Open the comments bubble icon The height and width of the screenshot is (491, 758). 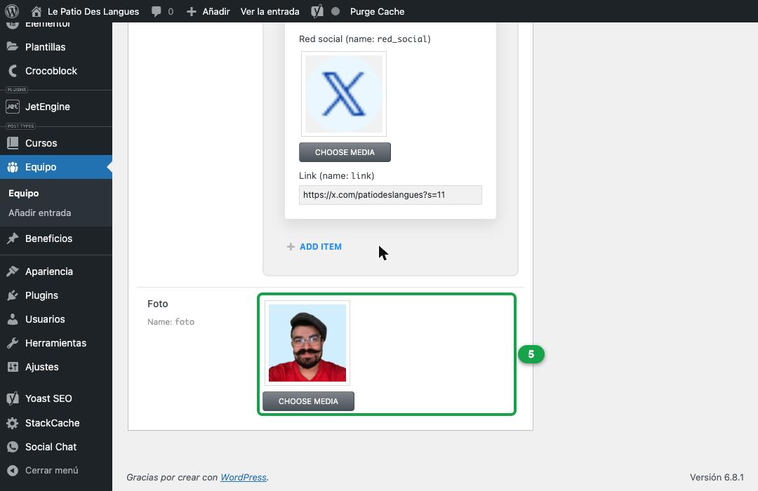click(156, 11)
